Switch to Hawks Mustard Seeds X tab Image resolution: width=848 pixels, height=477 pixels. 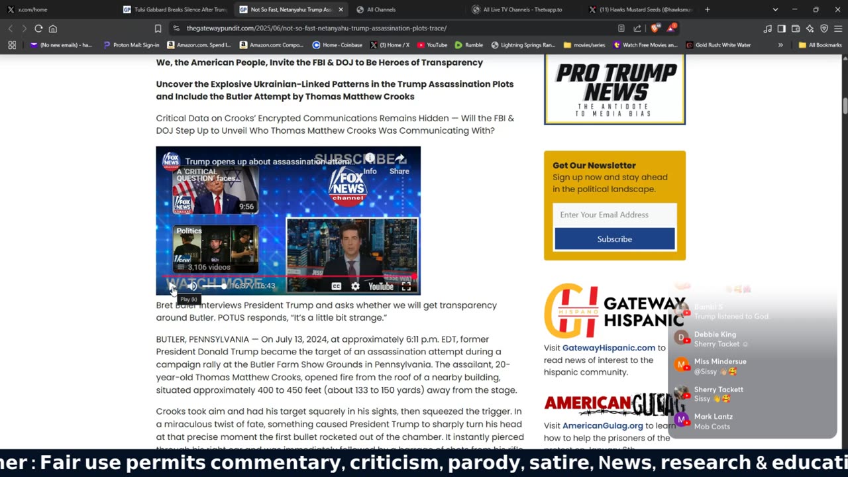pyautogui.click(x=639, y=10)
